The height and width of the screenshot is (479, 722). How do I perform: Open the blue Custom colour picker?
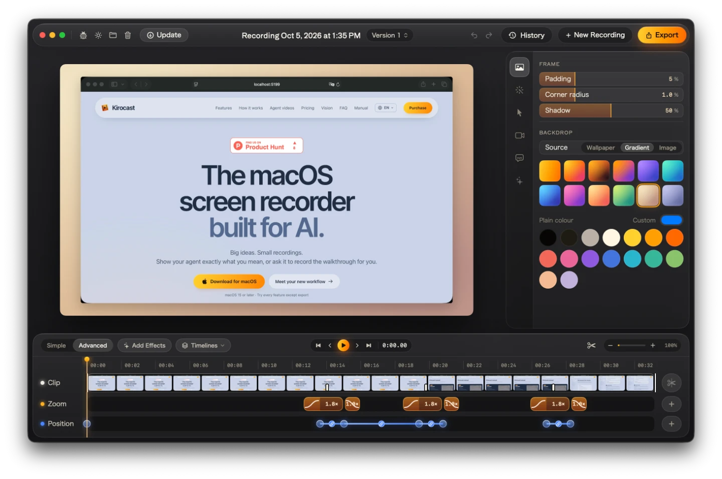(671, 220)
